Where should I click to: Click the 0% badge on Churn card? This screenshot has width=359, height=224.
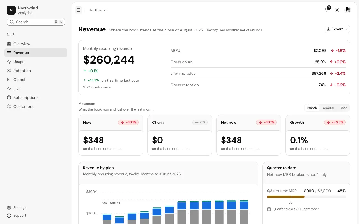[200, 122]
